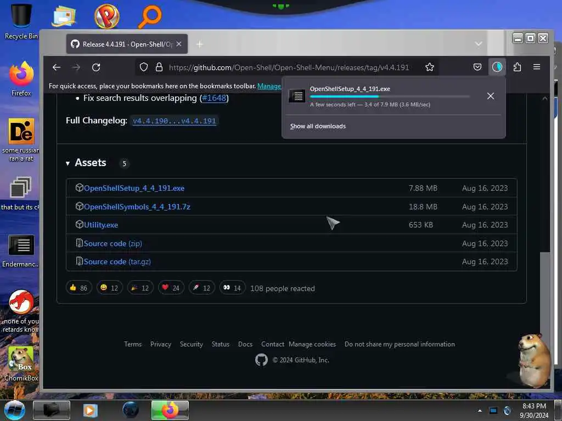The width and height of the screenshot is (562, 421).
Task: Cancel the OpenShellSetup download with X
Action: point(490,96)
